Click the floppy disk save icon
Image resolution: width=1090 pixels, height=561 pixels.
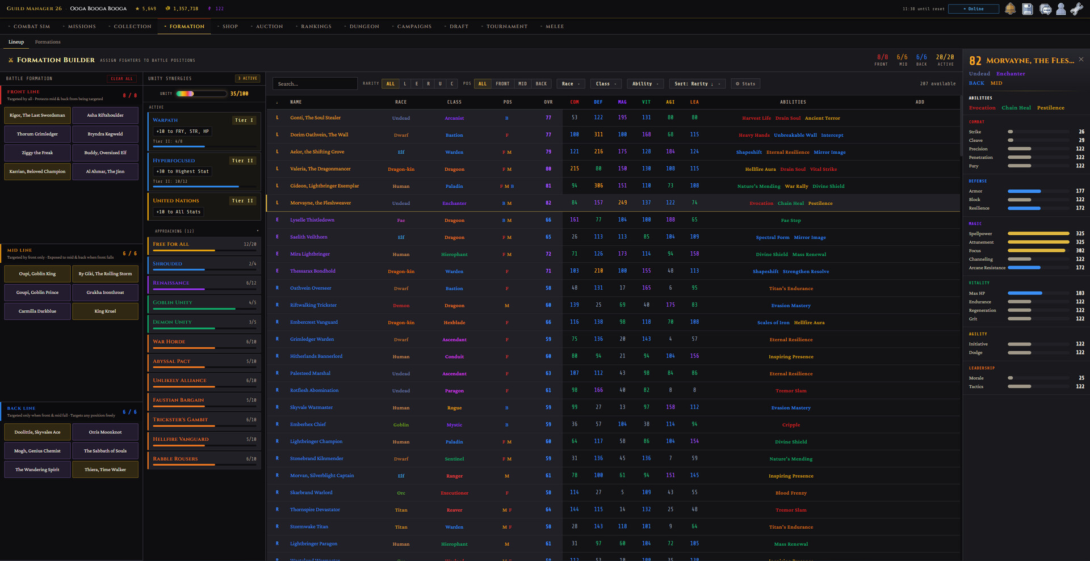tap(1027, 9)
